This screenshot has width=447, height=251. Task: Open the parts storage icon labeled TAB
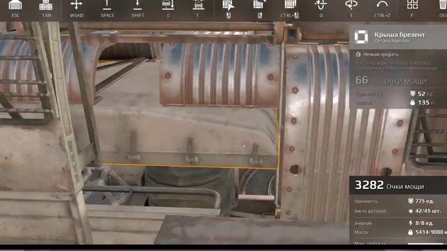46,5
